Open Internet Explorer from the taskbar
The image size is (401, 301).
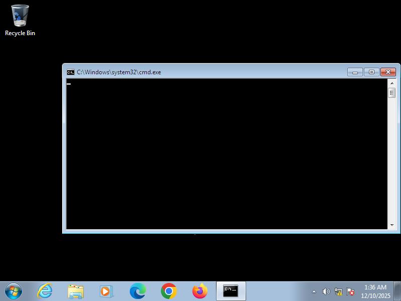[45, 291]
